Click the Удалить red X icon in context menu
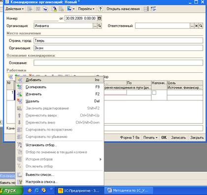Viewport: 207px width, 195px height. [x=20, y=101]
